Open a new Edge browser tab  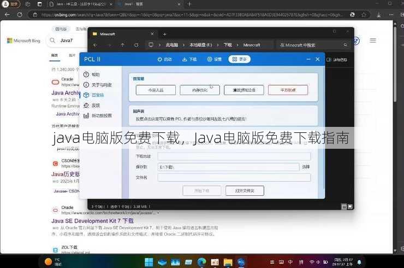(189, 4)
